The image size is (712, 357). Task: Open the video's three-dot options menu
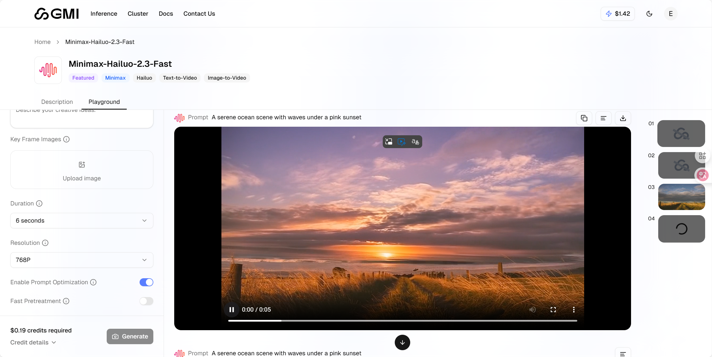pyautogui.click(x=574, y=310)
